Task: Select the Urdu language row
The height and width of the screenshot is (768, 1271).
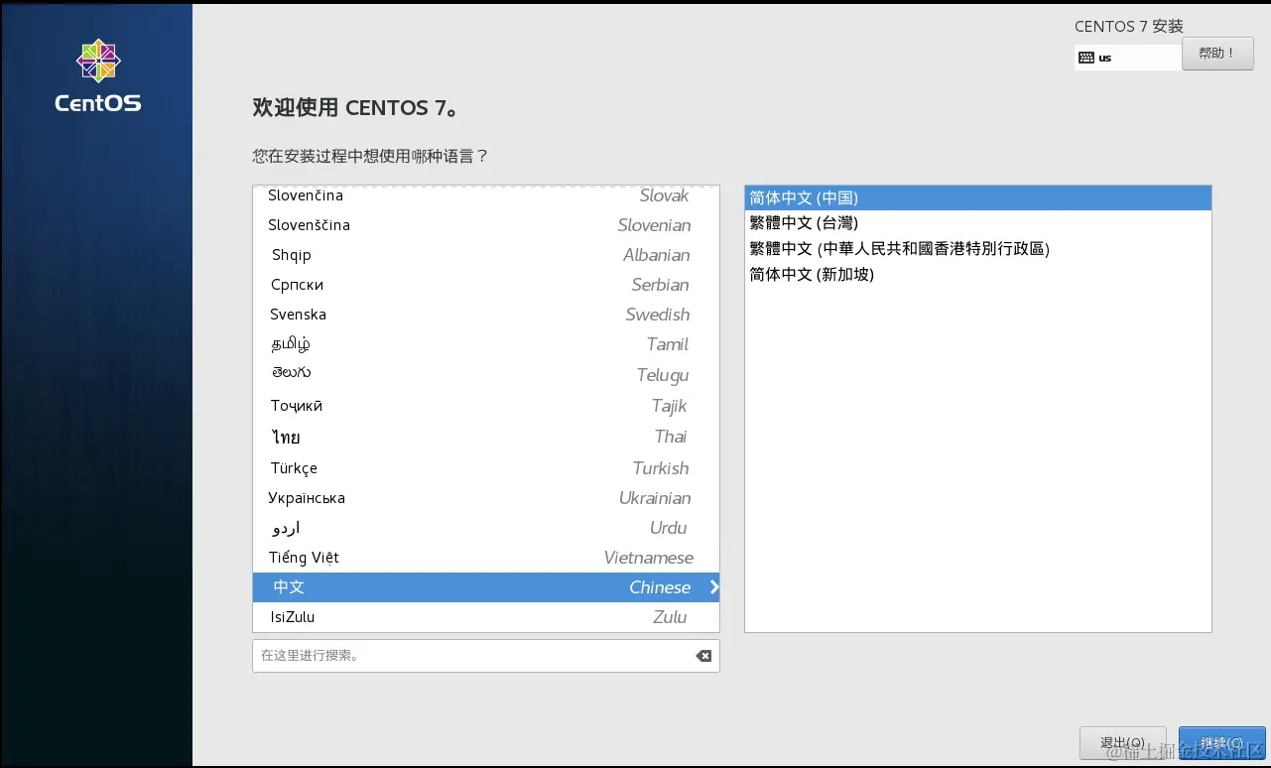Action: coord(486,528)
